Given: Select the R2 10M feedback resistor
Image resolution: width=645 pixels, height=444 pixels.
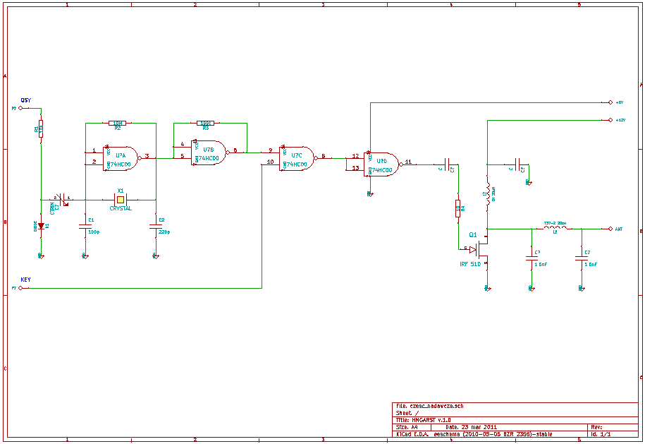Looking at the screenshot, I should (x=118, y=124).
